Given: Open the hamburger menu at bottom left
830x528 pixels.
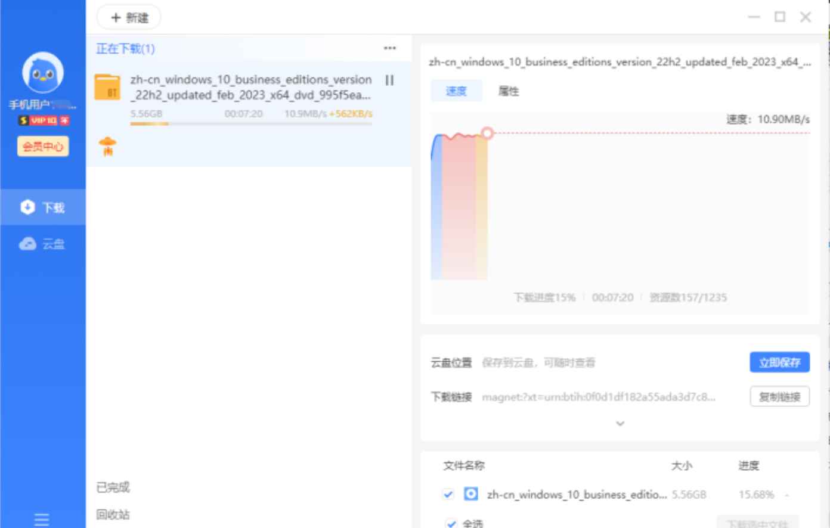Looking at the screenshot, I should (41, 519).
